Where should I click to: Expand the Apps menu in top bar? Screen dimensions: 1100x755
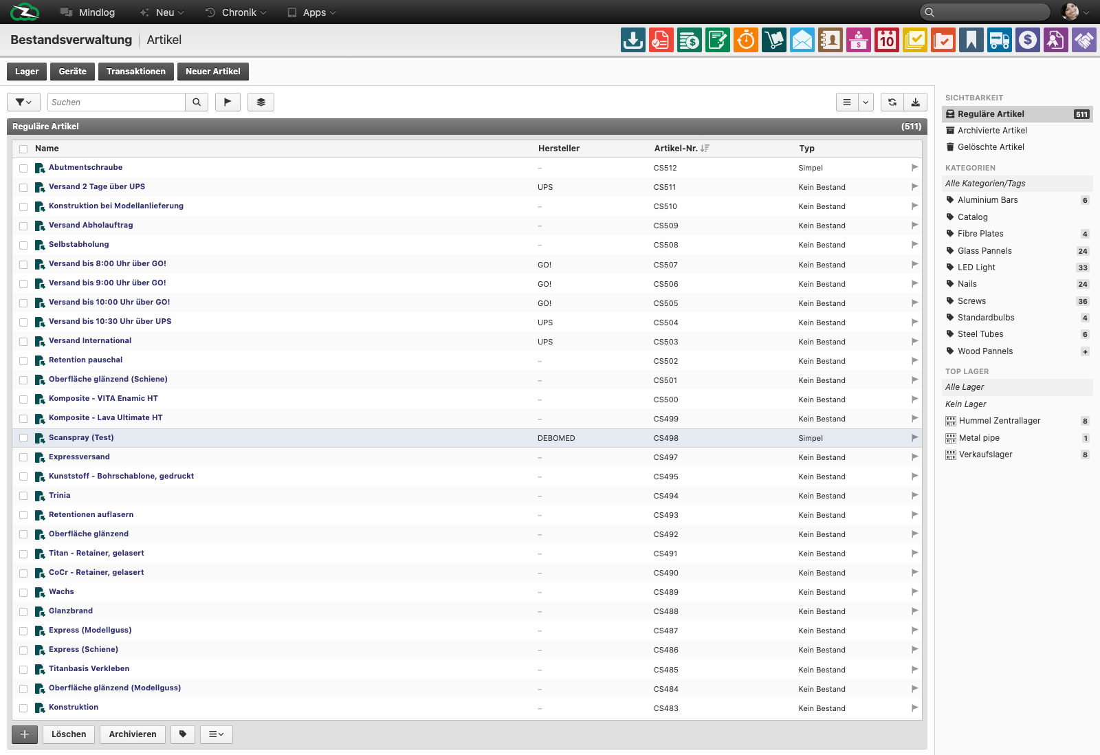311,12
